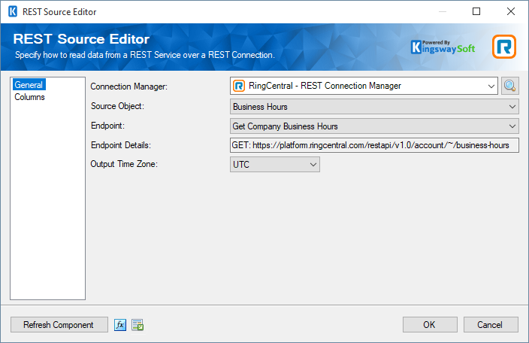
Task: Click the REST Source Editor banner heading
Action: (81, 39)
